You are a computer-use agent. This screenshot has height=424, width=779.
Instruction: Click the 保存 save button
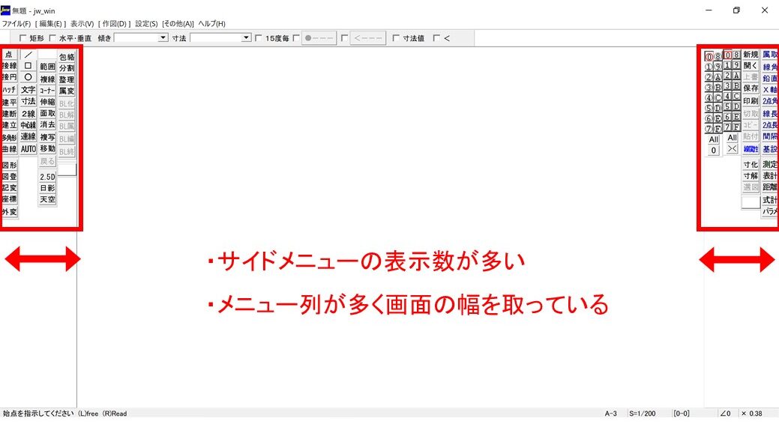tap(751, 88)
